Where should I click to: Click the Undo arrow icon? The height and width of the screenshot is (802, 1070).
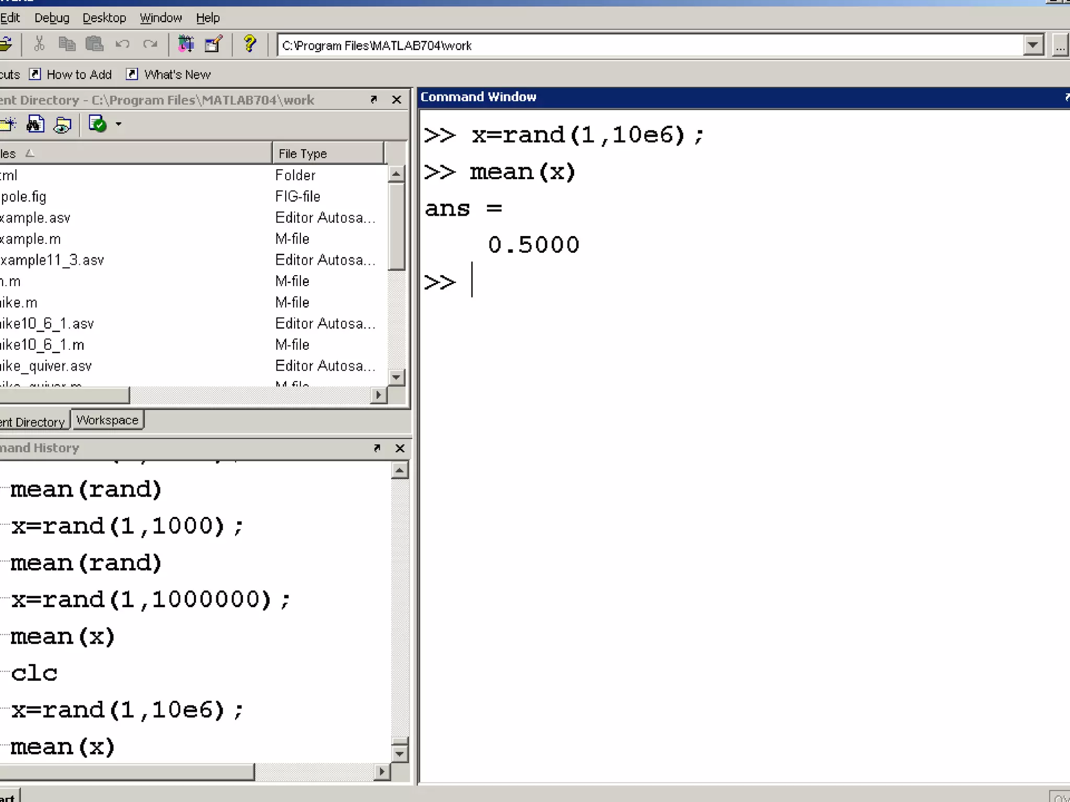click(x=122, y=44)
